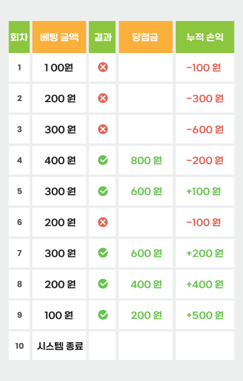Screen dimensions: 243x381
Task: Click the green checkmark in round 4
Action: click(103, 160)
